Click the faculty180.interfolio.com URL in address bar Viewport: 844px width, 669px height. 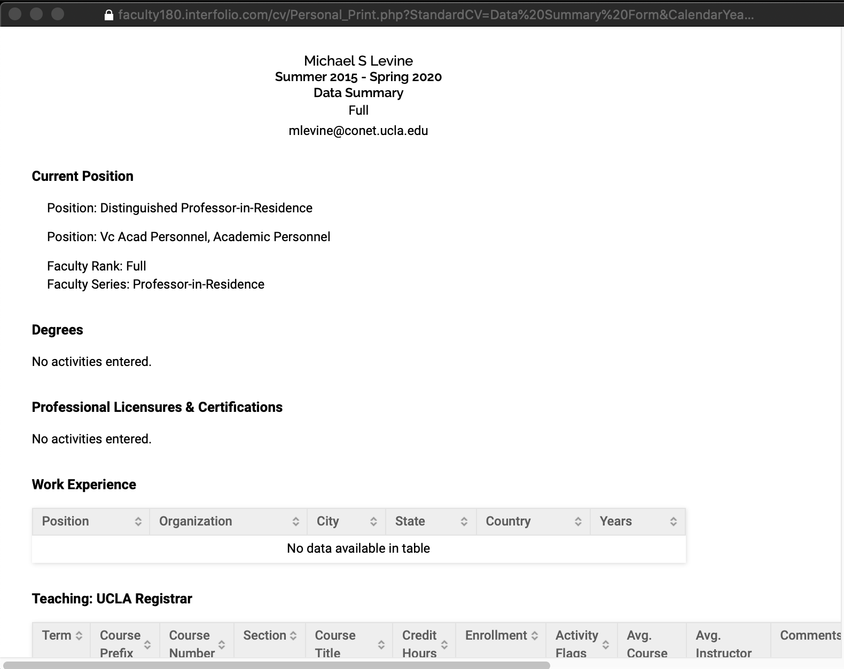pos(435,15)
